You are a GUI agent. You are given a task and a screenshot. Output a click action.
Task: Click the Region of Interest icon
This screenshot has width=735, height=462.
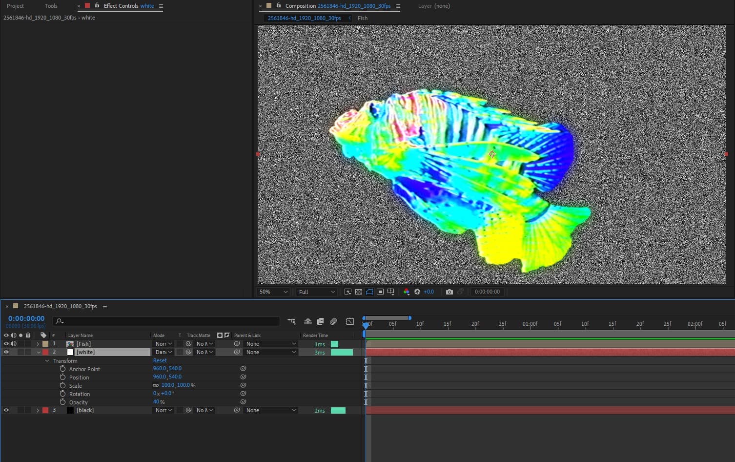[x=380, y=292]
